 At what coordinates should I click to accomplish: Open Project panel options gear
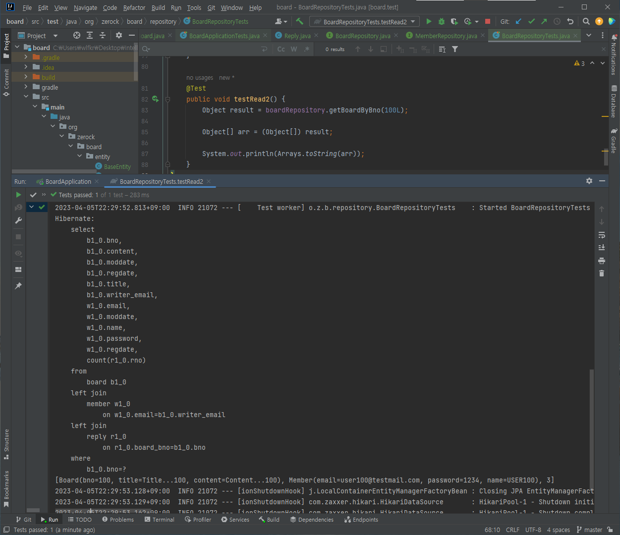click(x=119, y=35)
